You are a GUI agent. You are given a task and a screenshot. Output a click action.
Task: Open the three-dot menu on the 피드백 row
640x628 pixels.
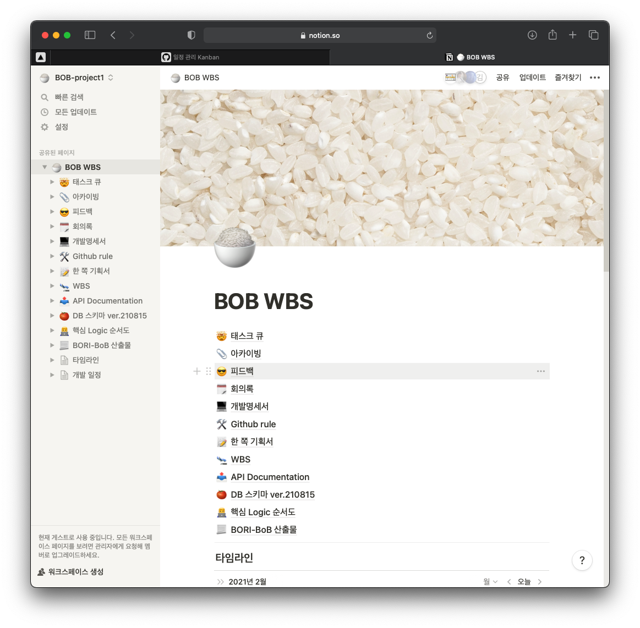(541, 371)
